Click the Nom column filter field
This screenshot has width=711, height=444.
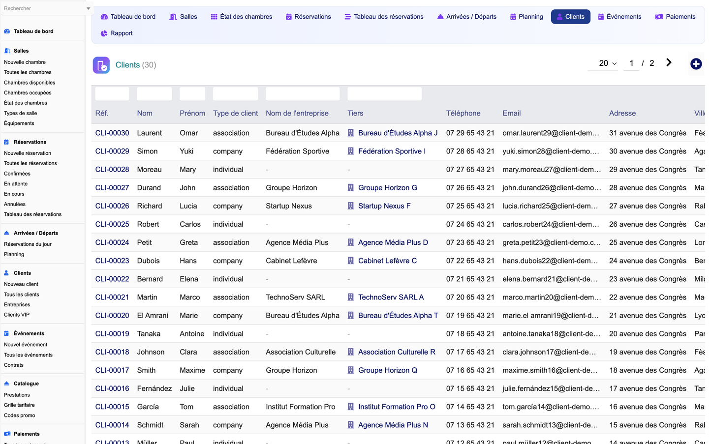click(x=155, y=94)
